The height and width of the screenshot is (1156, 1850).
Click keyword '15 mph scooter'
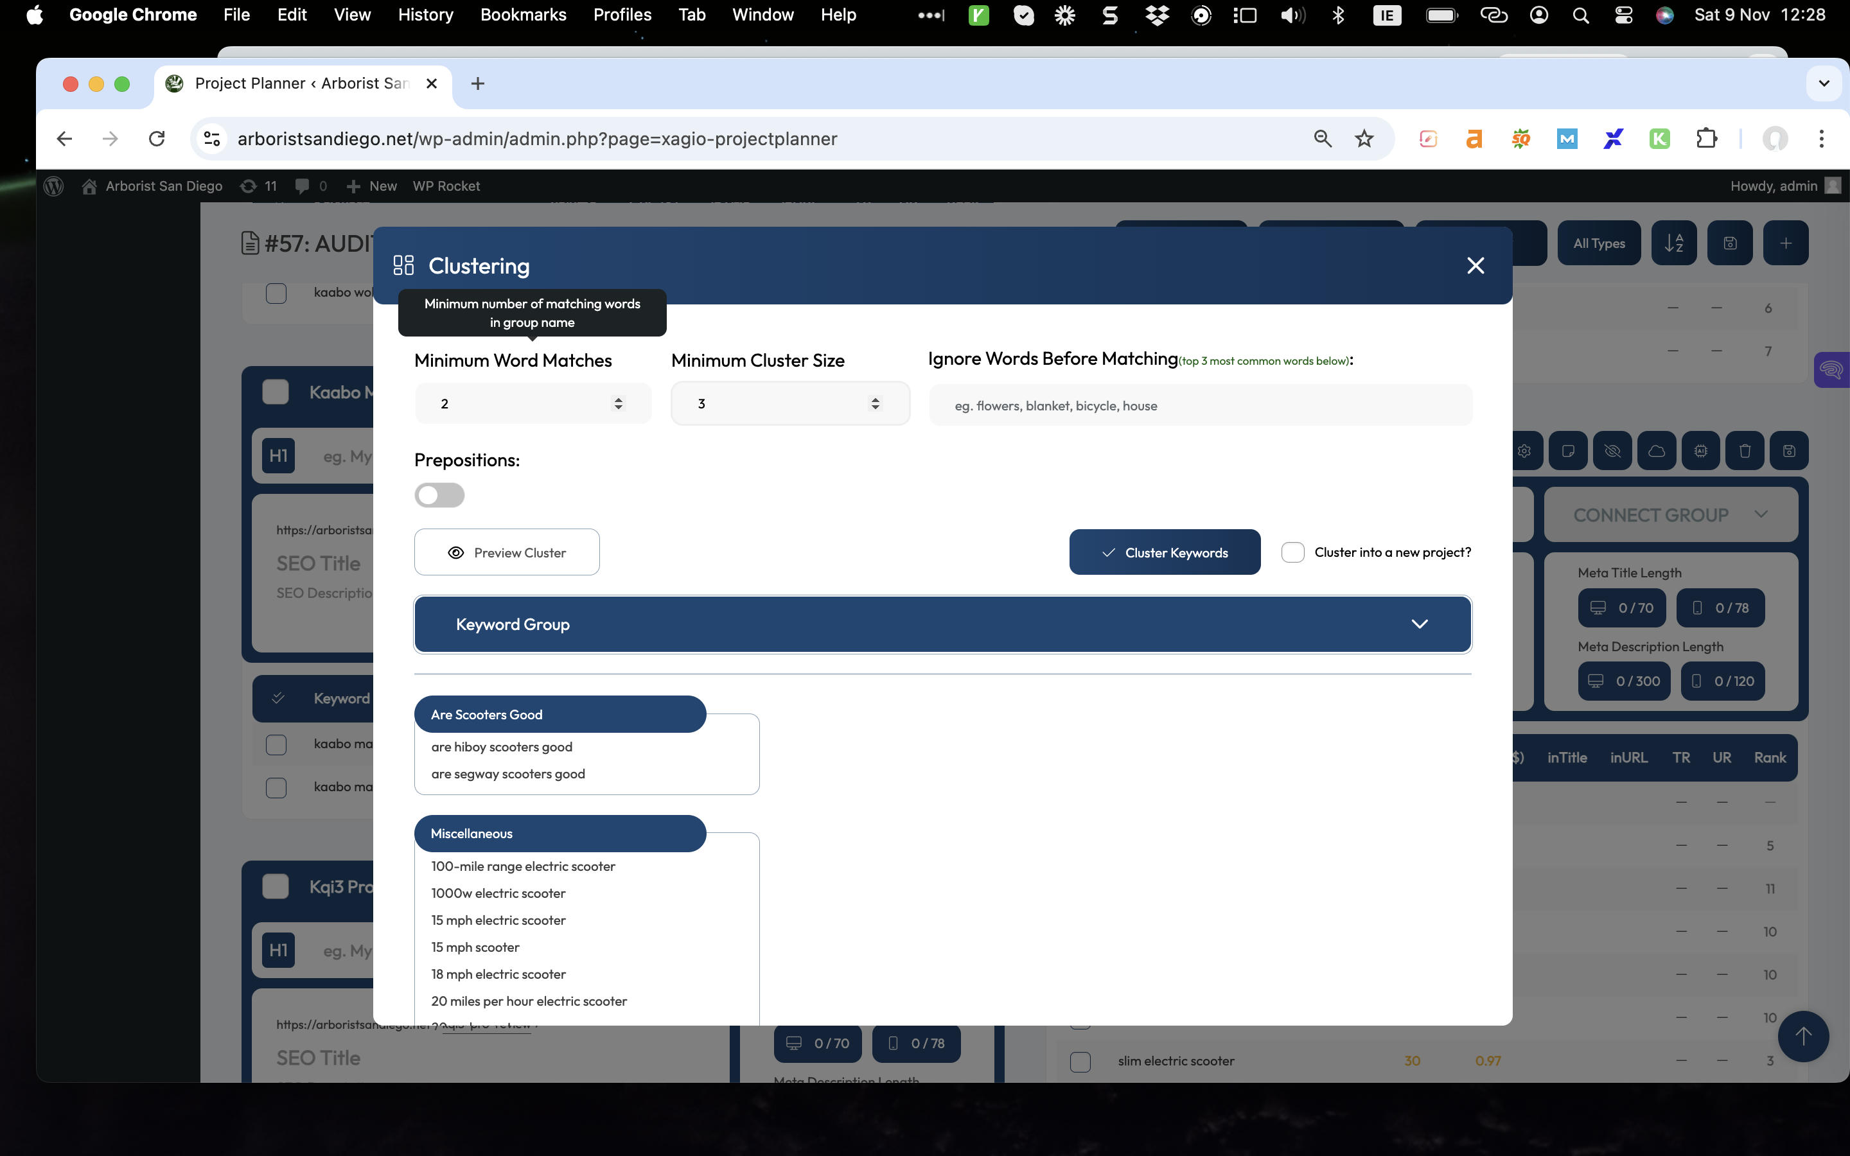tap(475, 947)
